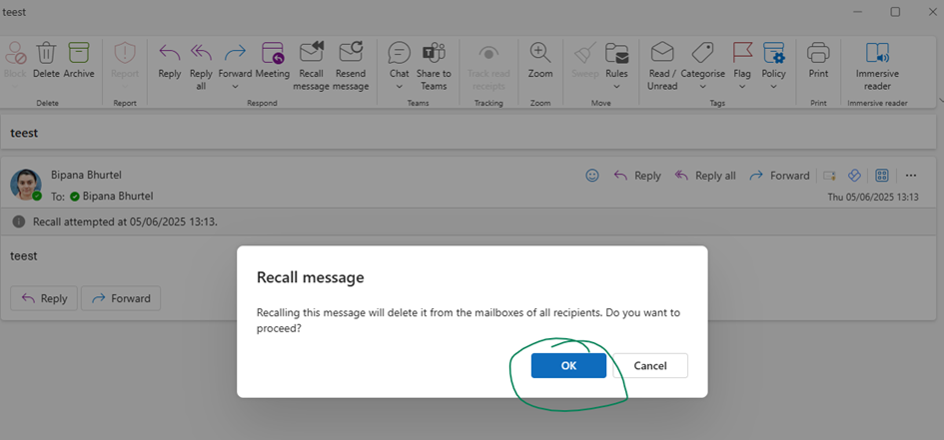944x440 pixels.
Task: Click the blue link icon in message header
Action: click(854, 176)
